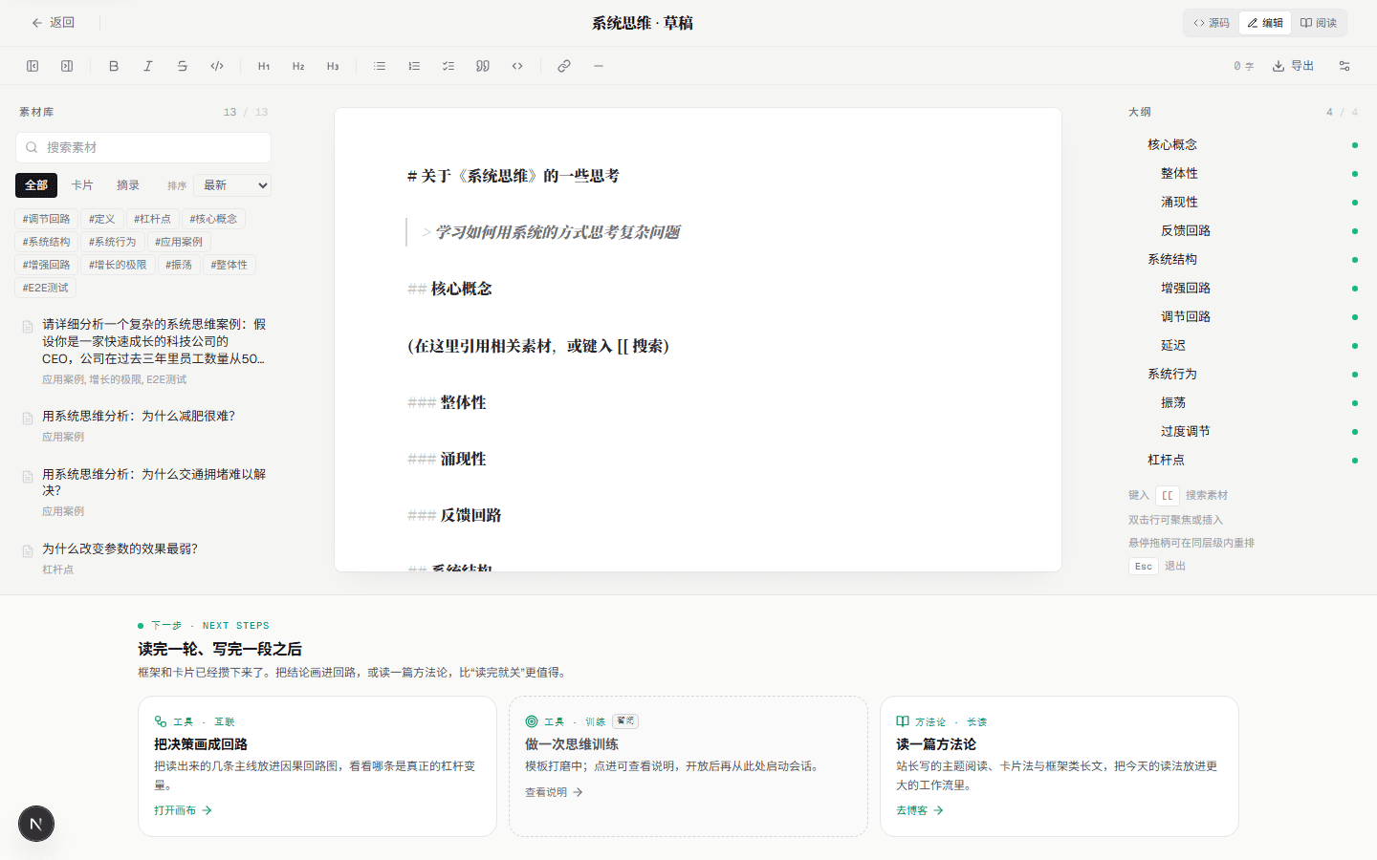Filter by #核心概念 tag
Image resolution: width=1377 pixels, height=860 pixels.
[213, 219]
